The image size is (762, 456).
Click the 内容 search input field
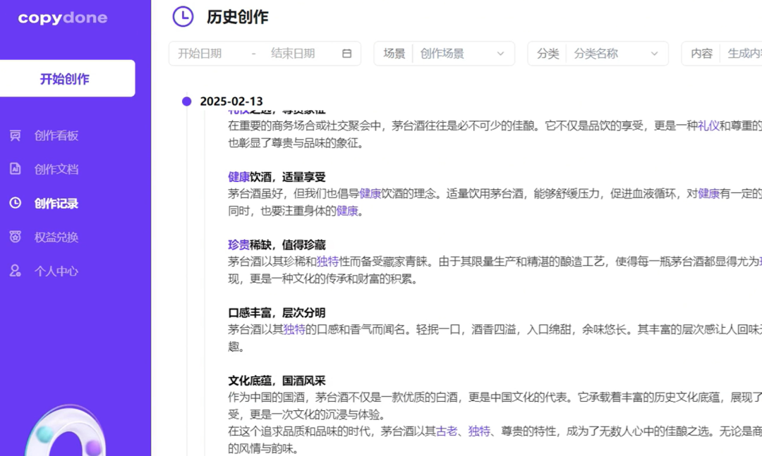741,54
